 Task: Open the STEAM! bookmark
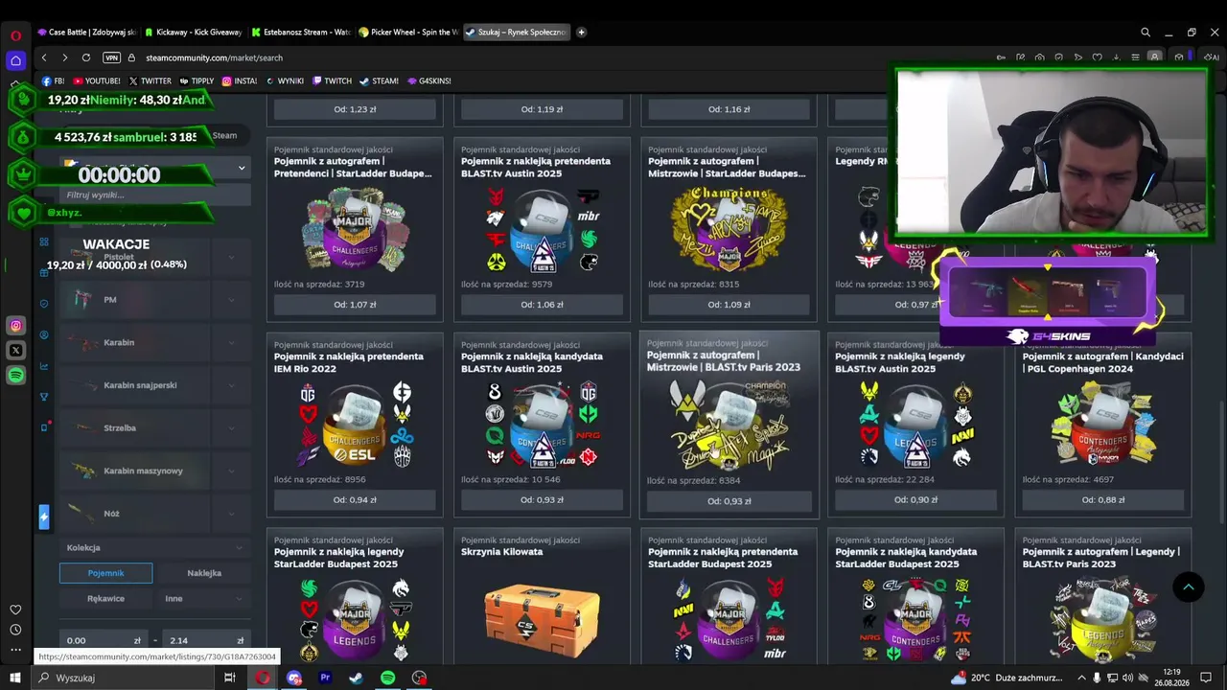coord(379,80)
